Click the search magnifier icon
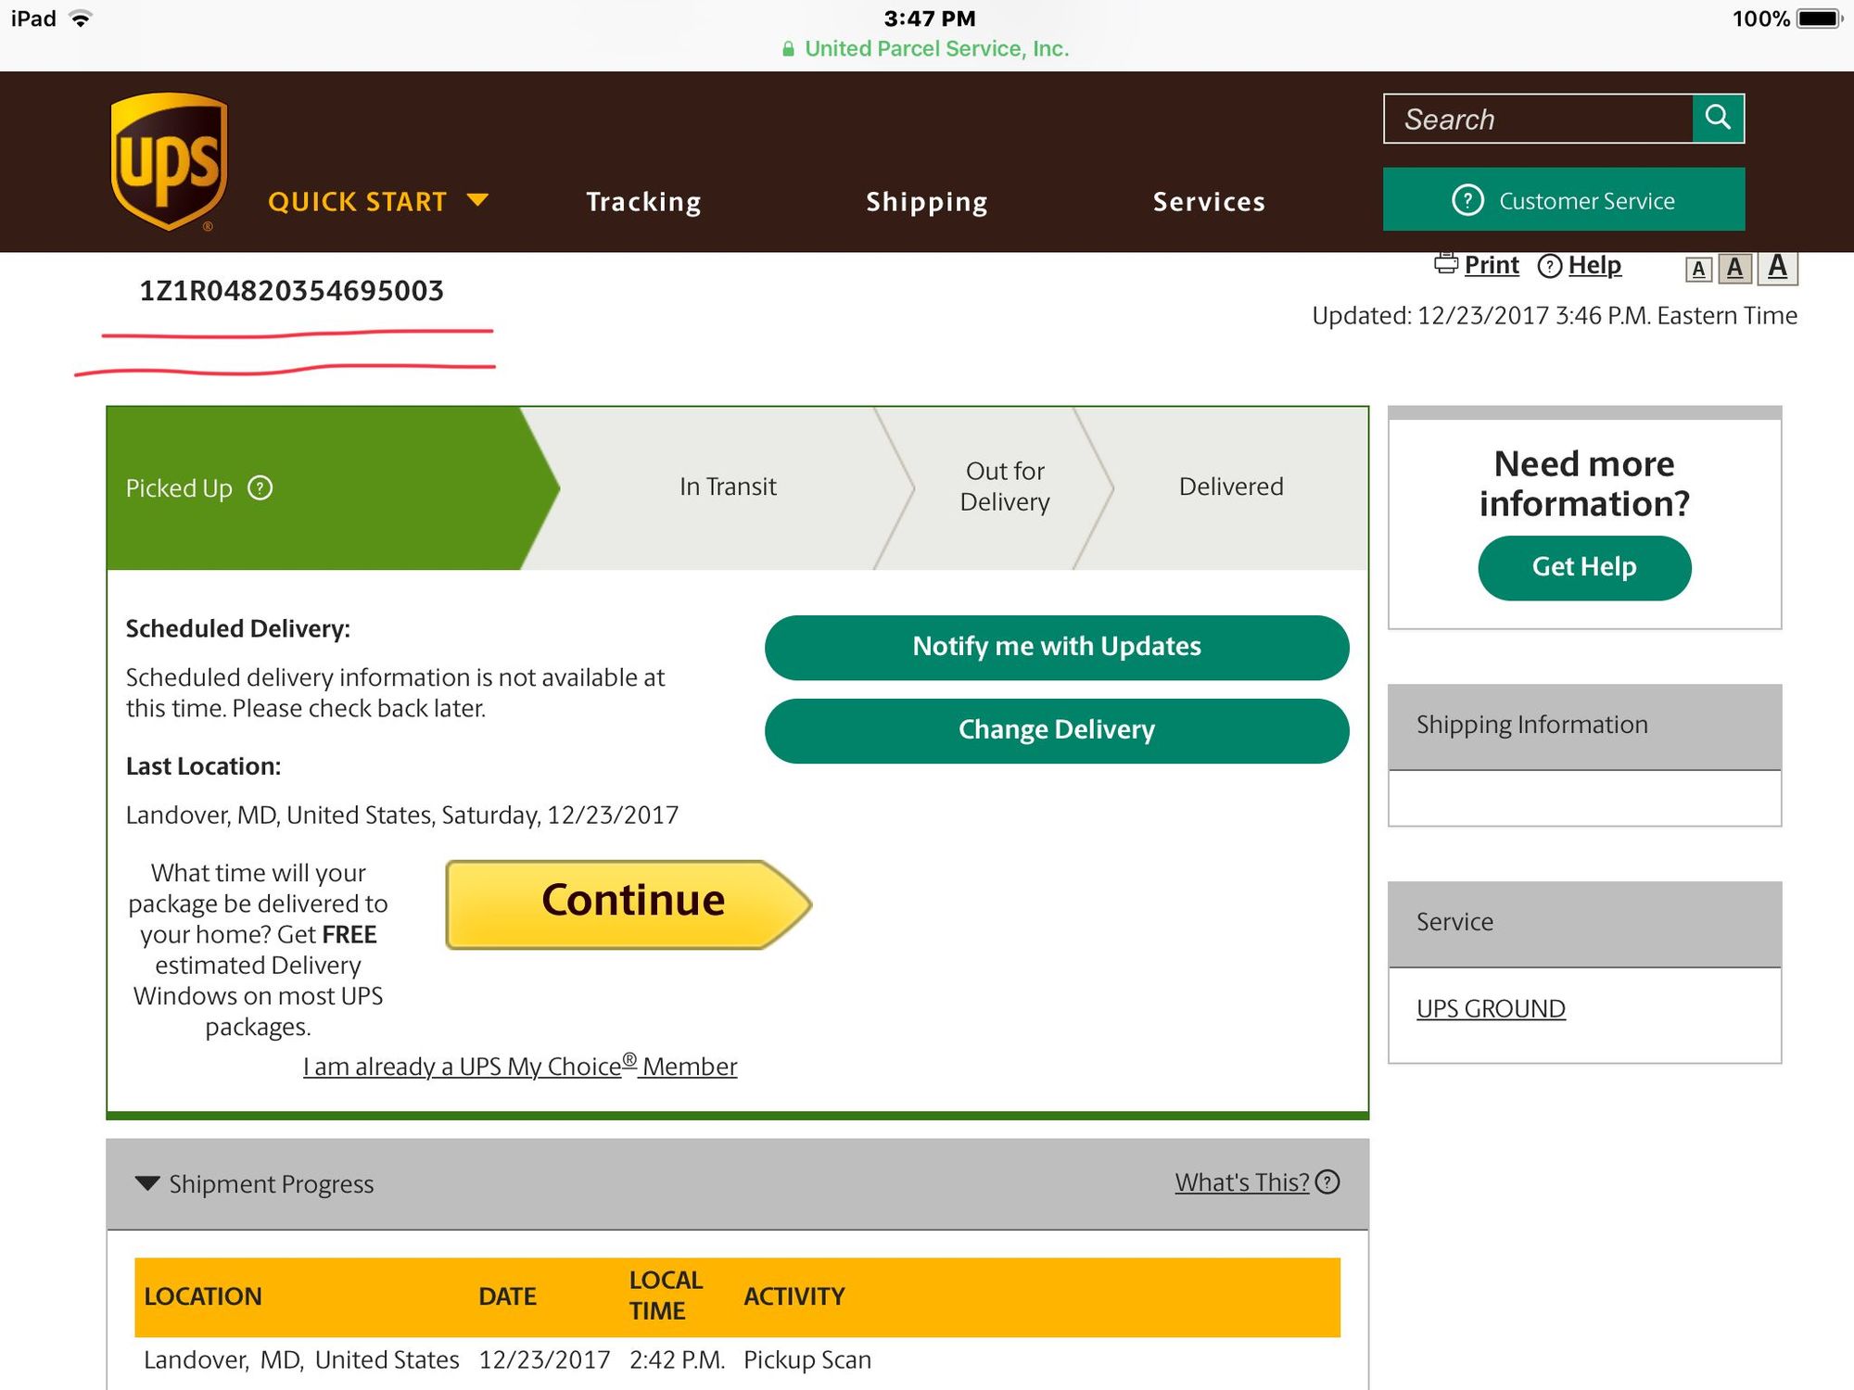 point(1718,118)
